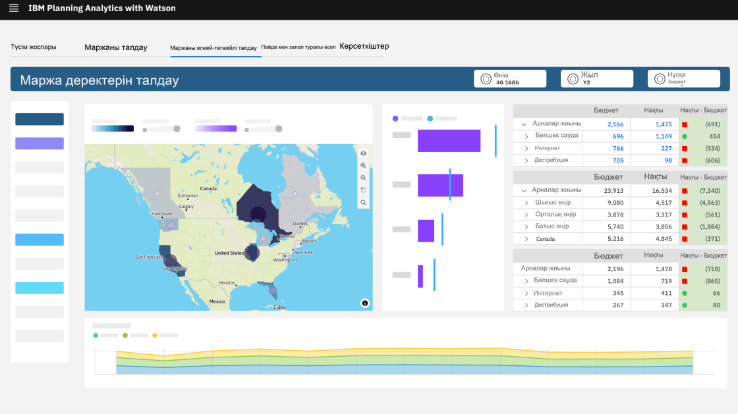Click the purple gradient legend bar

click(215, 128)
